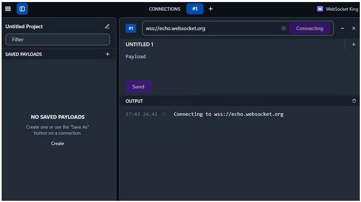Open connection settings gear icon

coord(284,29)
